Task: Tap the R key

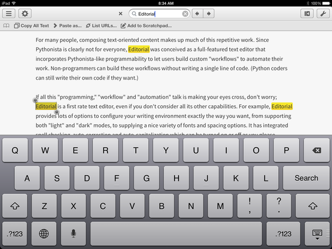Action: click(105, 151)
